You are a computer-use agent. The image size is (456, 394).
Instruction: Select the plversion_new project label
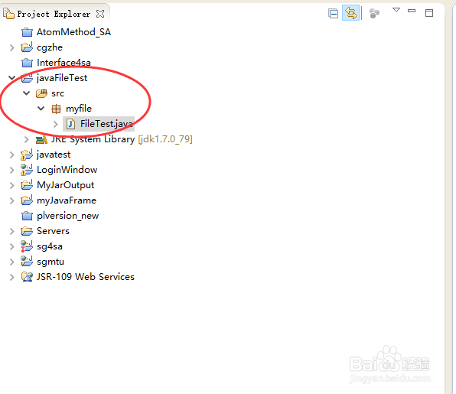click(68, 216)
